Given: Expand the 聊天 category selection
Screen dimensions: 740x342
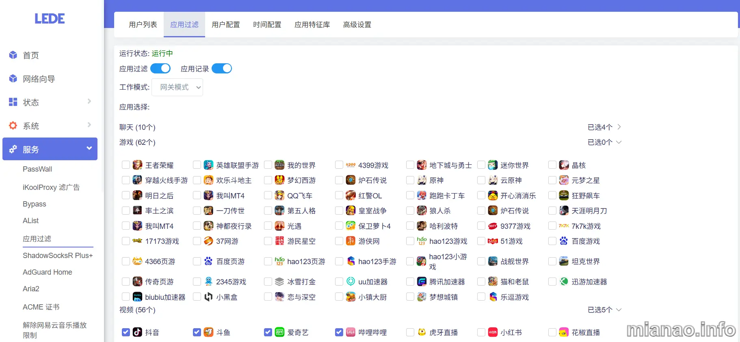Looking at the screenshot, I should (x=604, y=127).
